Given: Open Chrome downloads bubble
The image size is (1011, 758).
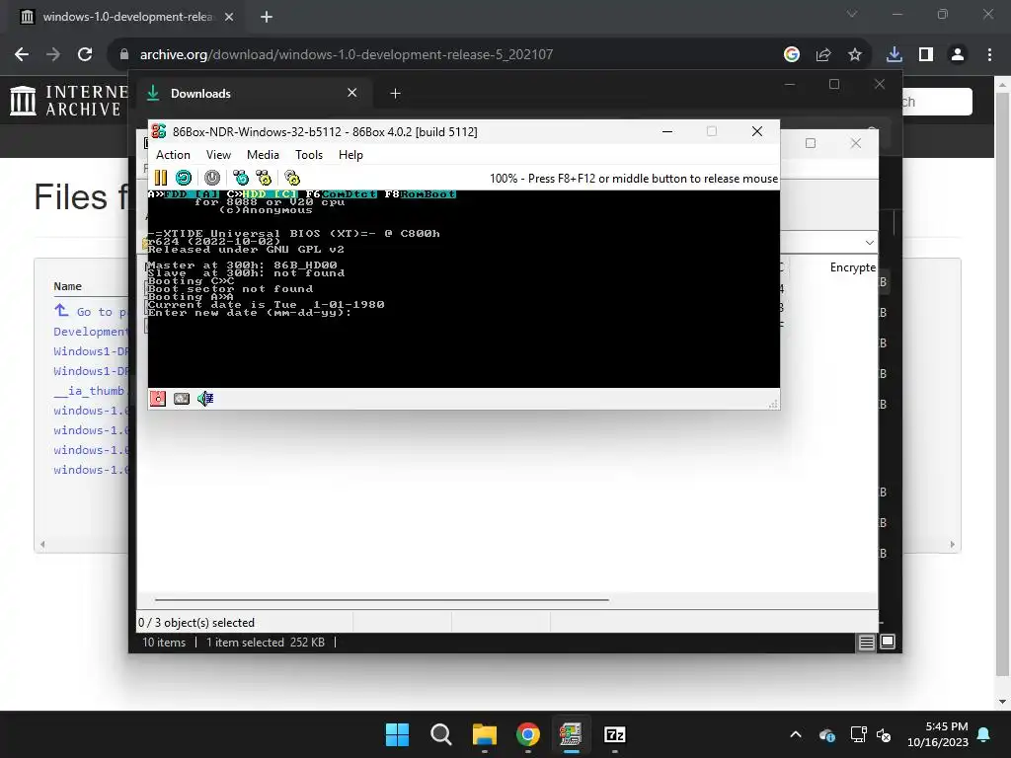Looking at the screenshot, I should pos(894,55).
